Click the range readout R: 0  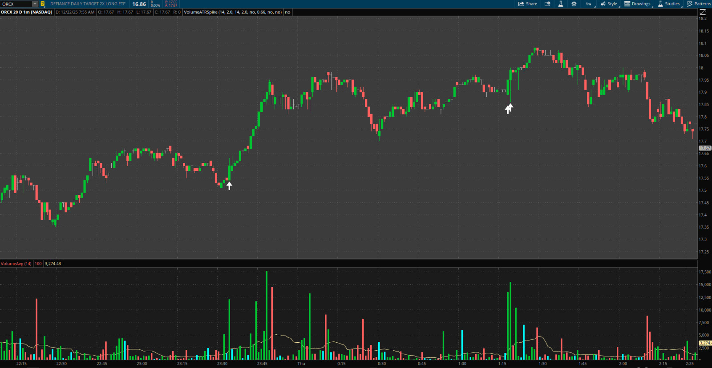pos(177,12)
